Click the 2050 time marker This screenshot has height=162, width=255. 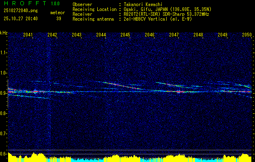(247, 34)
